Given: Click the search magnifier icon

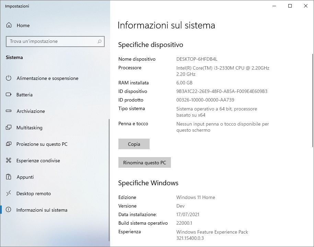Looking at the screenshot, I should [x=99, y=42].
